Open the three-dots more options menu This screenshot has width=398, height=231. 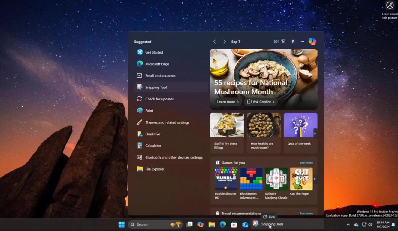[302, 42]
